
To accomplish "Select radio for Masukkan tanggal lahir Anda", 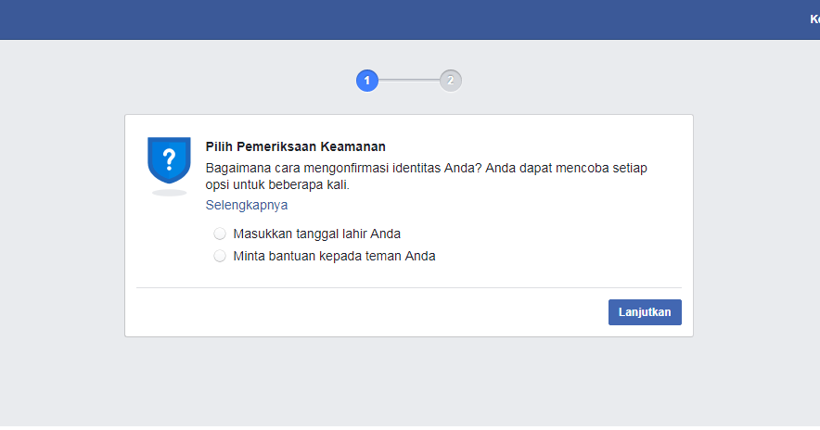I will [x=220, y=234].
